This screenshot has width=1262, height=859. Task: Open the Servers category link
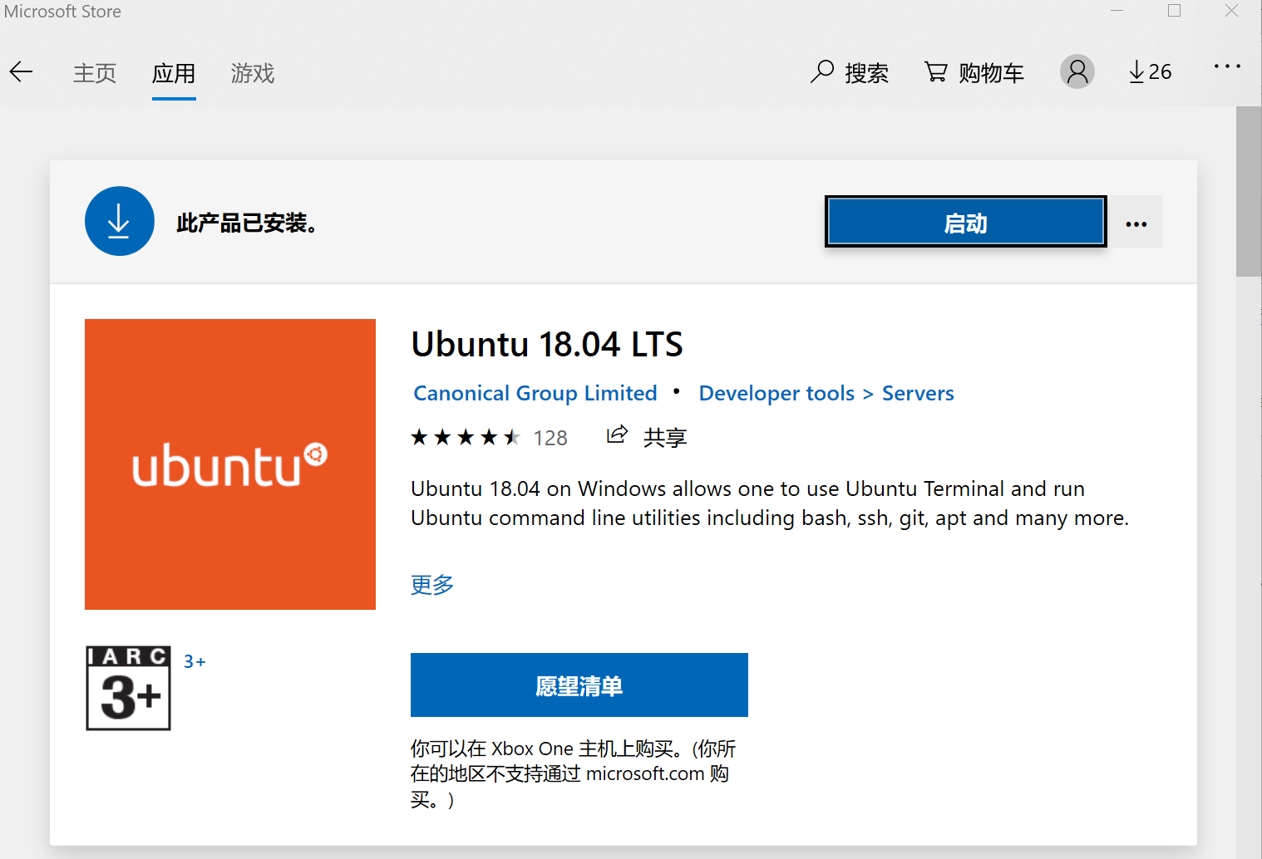(x=917, y=393)
